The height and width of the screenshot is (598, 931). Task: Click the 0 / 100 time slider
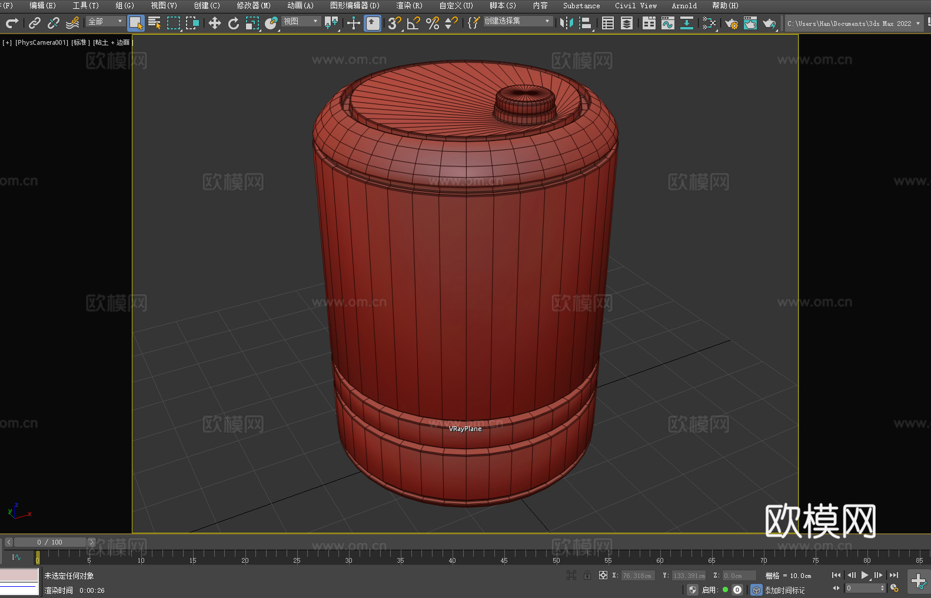click(x=50, y=542)
